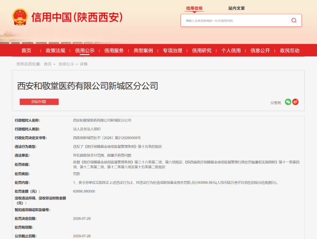Click the 违法行为类型 value text
Viewport: 317px width, 239px height.
[118, 147]
